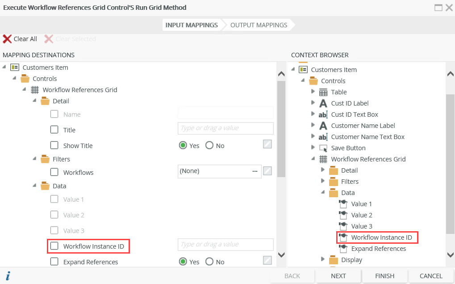Image resolution: width=455 pixels, height=284 pixels.
Task: Enable the Show Title checkbox
Action: (54, 145)
